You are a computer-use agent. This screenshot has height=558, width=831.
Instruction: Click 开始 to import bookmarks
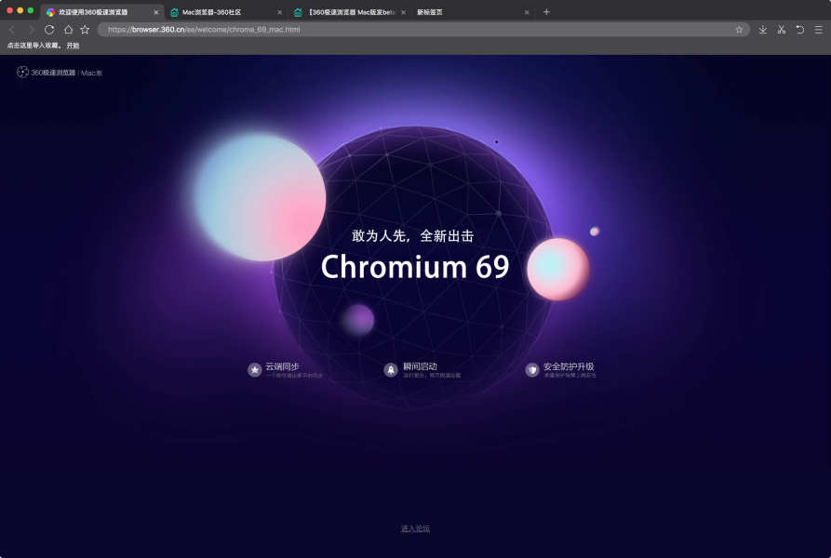pos(74,46)
